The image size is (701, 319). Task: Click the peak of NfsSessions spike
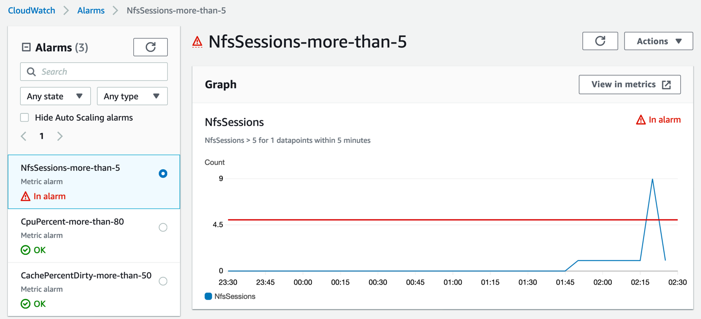(x=652, y=180)
